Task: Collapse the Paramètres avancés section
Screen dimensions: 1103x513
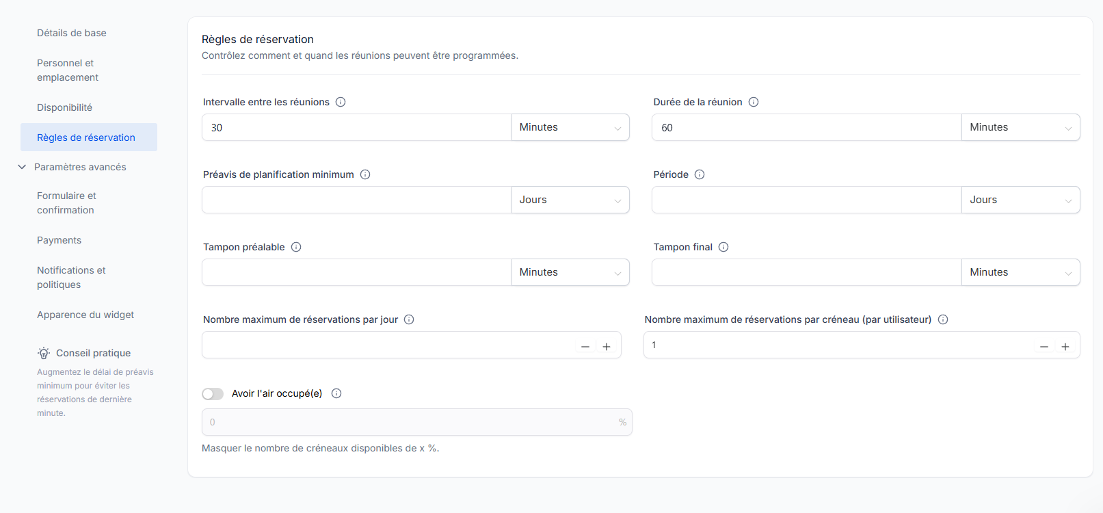Action: tap(22, 167)
